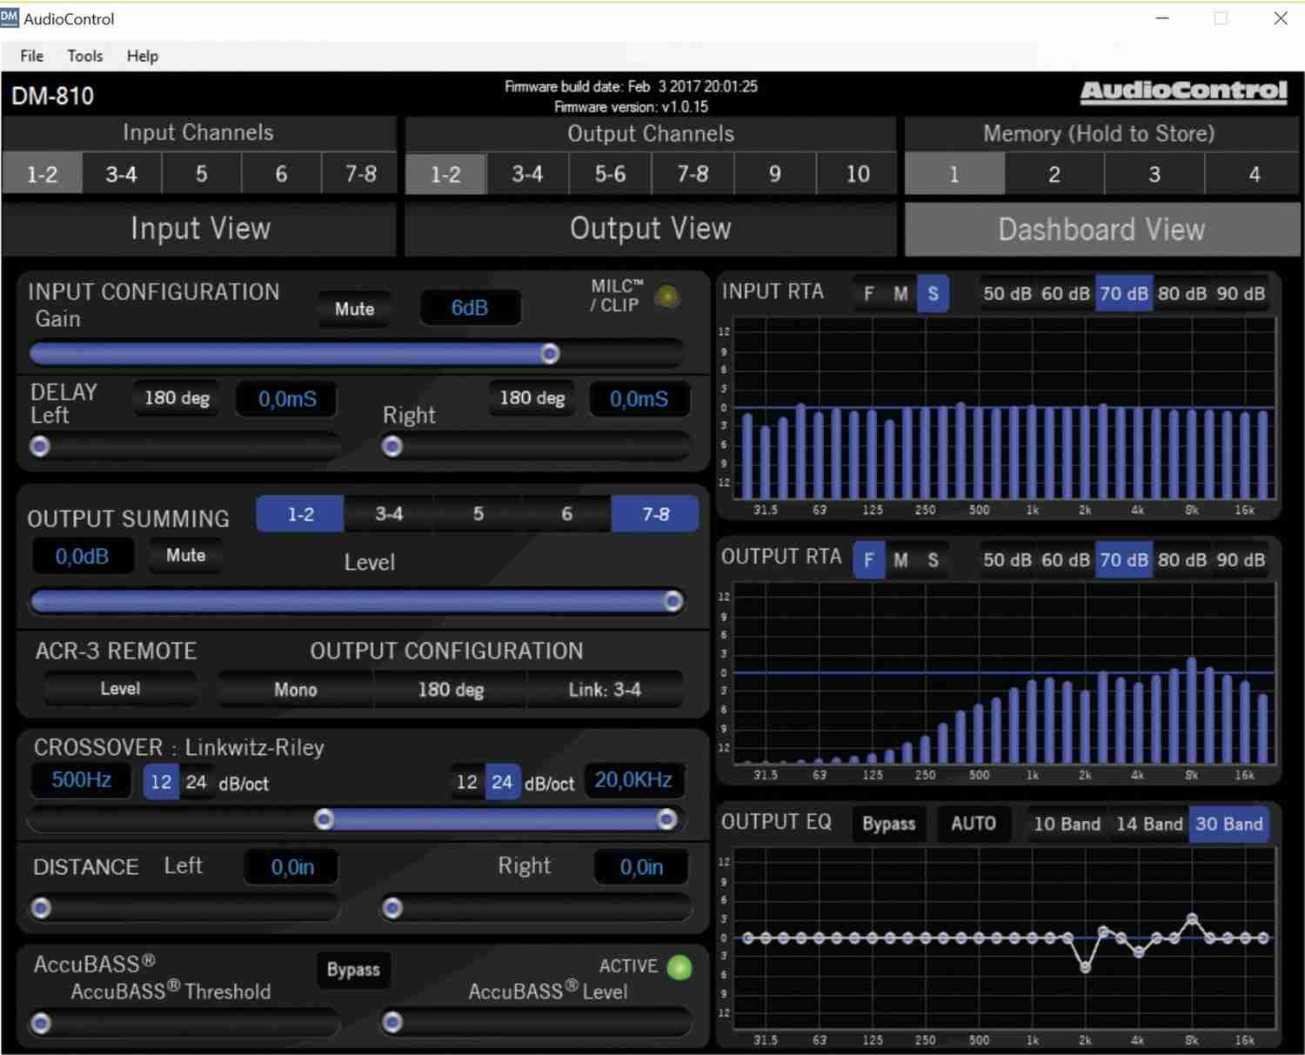Click the Output EQ AUTO button
This screenshot has height=1055, width=1305.
[974, 824]
